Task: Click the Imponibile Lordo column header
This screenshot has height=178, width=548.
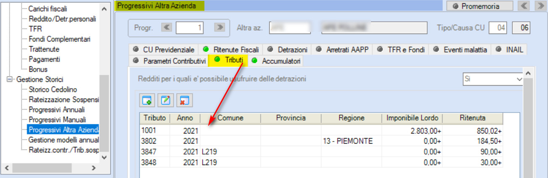Action: (x=412, y=118)
